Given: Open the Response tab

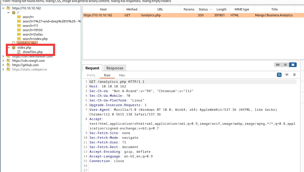Looking at the screenshot, I should 115,68.
